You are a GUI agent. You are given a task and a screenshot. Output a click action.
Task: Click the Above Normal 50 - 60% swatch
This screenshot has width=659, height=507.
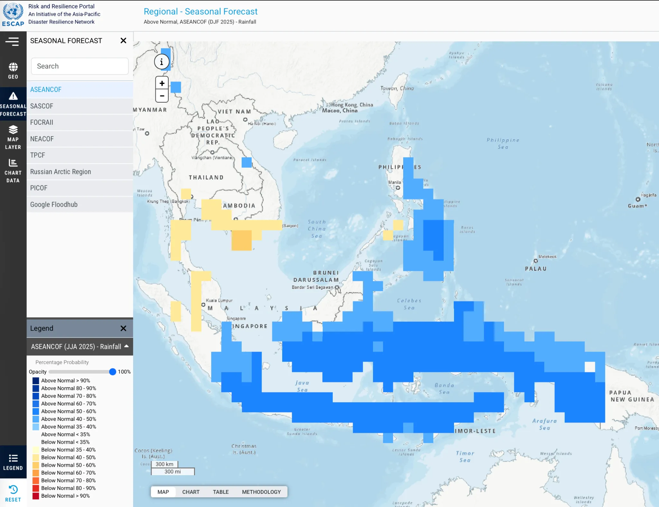36,412
